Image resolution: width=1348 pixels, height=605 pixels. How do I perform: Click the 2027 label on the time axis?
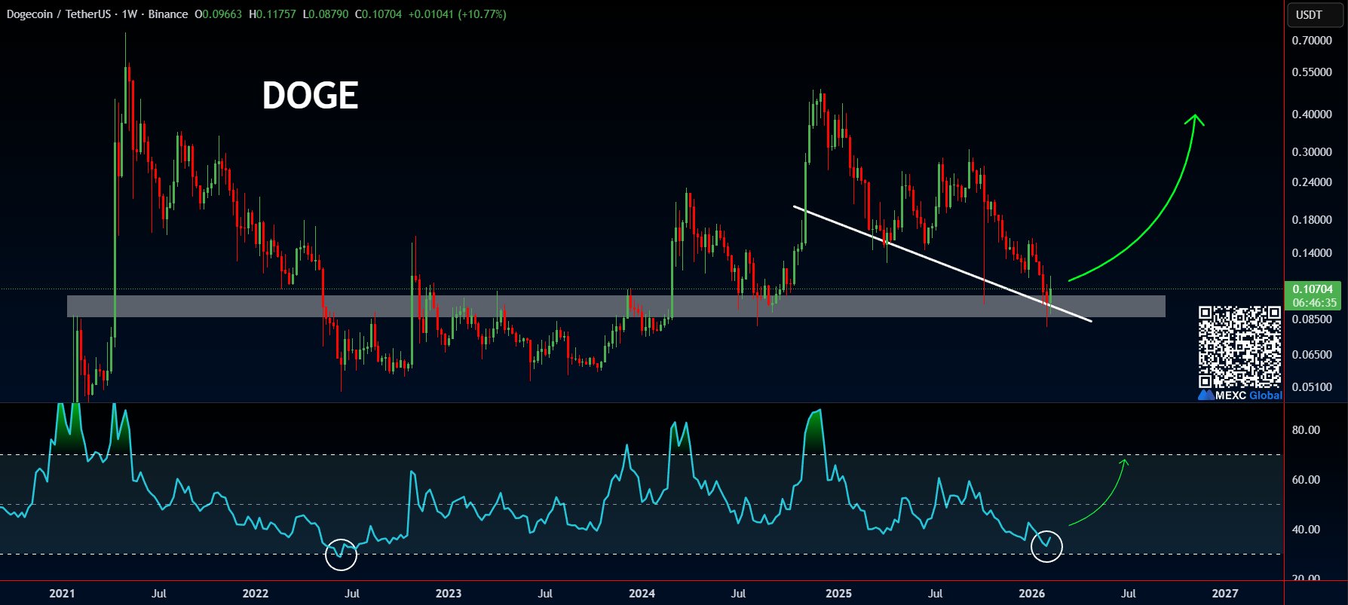pos(1225,594)
